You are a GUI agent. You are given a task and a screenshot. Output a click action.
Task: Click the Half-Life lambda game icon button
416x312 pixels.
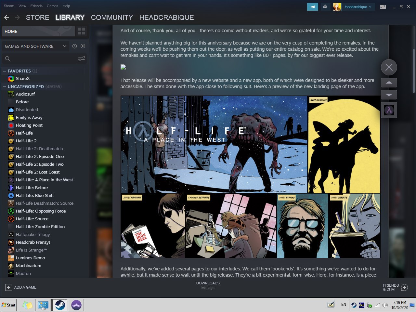pyautogui.click(x=389, y=110)
